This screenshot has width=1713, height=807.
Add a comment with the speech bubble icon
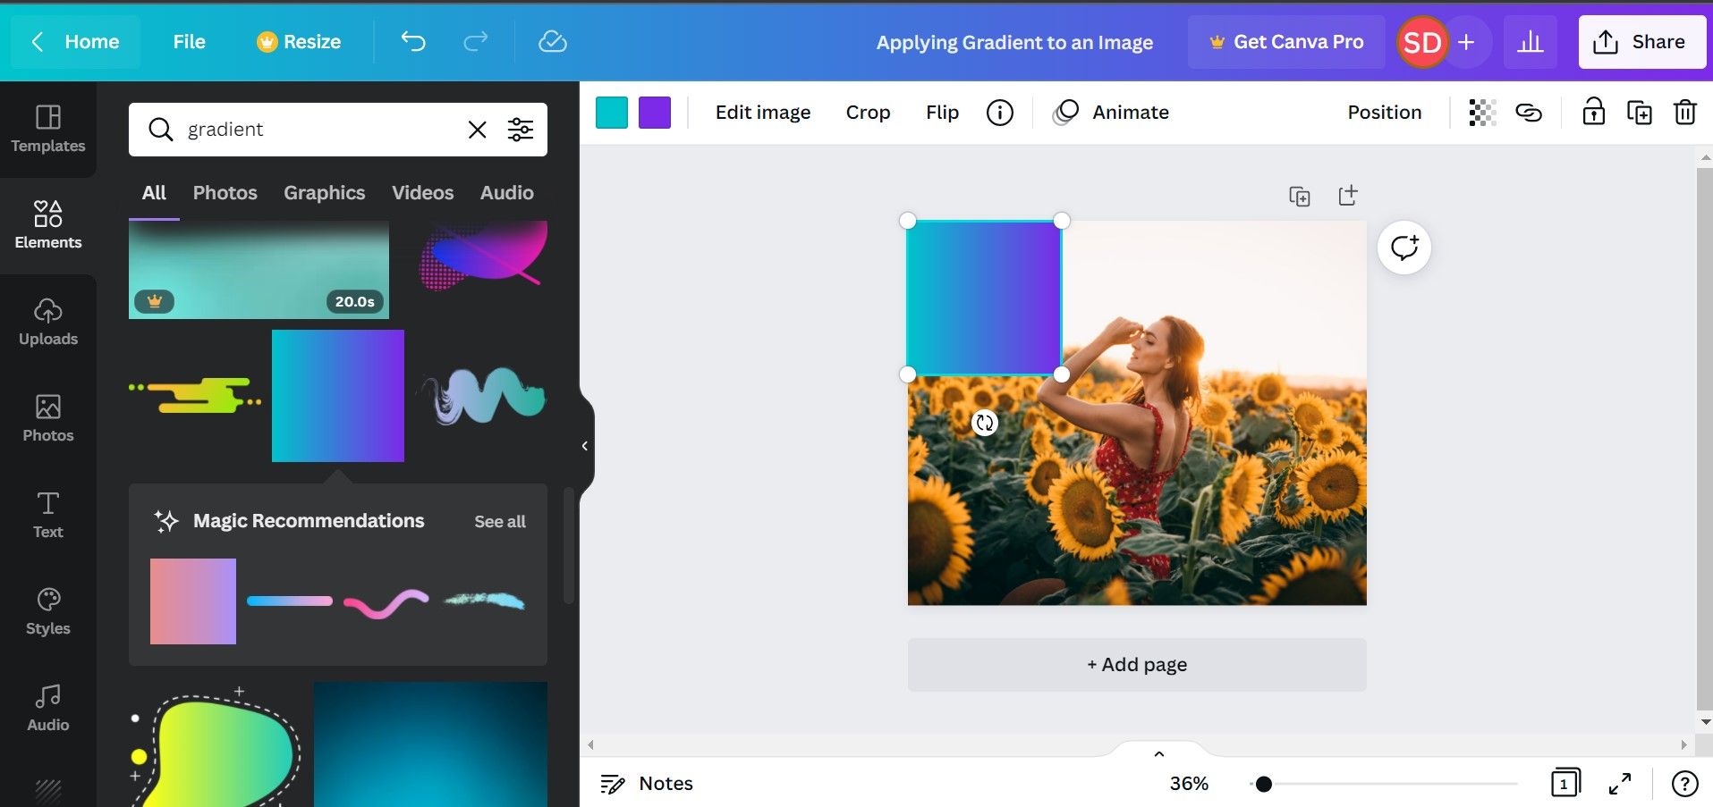[1404, 248]
